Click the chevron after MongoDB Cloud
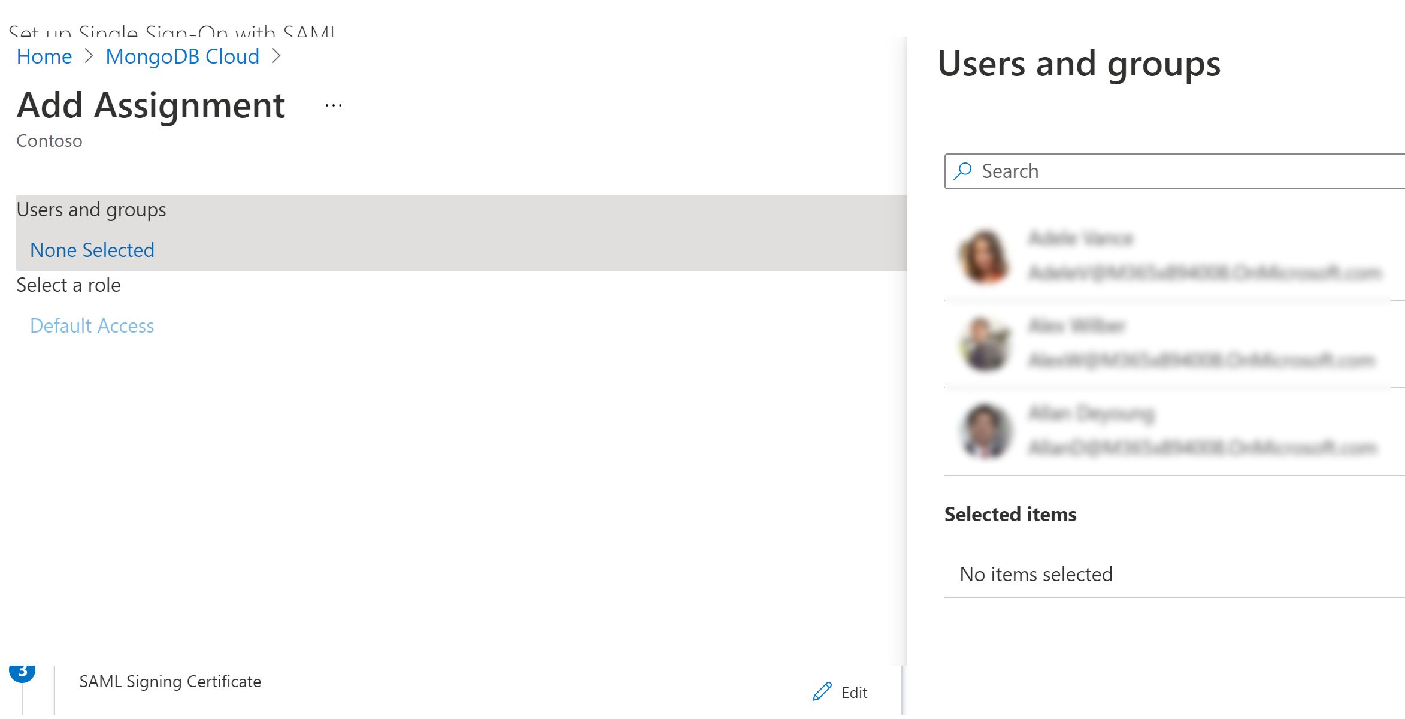Image resolution: width=1405 pixels, height=719 pixels. point(276,56)
